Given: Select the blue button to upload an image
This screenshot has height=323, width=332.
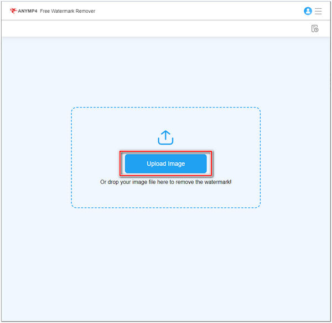Looking at the screenshot, I should pos(165,164).
